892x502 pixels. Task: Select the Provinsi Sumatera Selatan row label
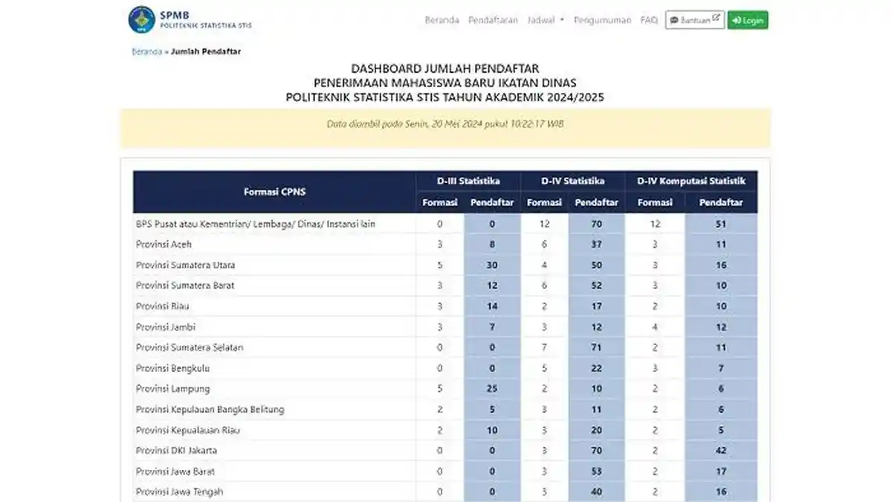point(190,347)
